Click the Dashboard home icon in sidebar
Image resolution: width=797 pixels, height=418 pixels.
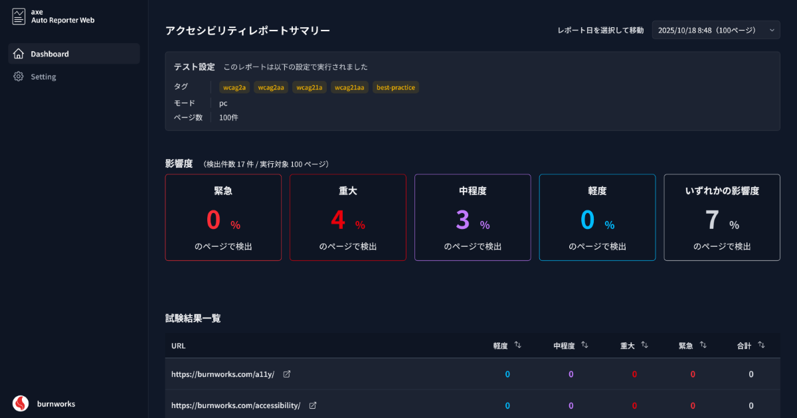click(19, 54)
